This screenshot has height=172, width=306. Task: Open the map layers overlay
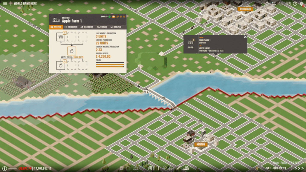[x=281, y=4]
